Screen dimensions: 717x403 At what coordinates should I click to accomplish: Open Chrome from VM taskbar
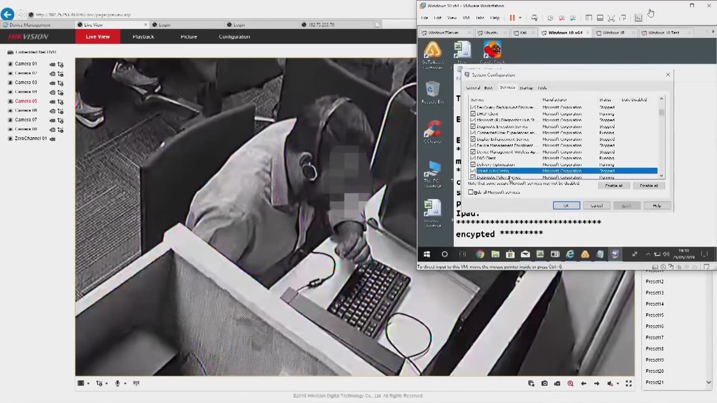[x=480, y=254]
